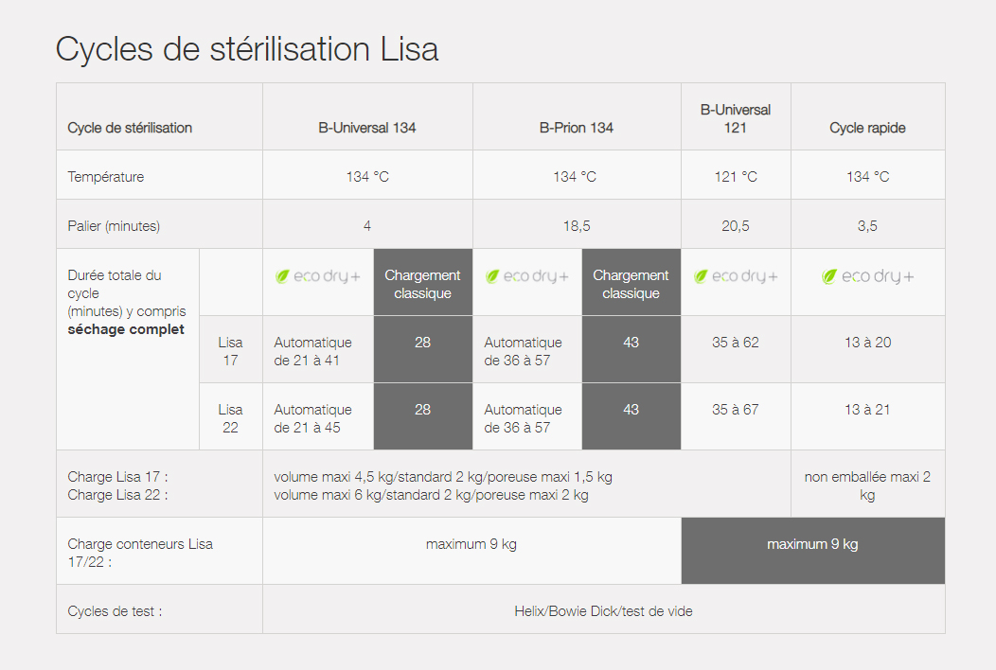Image resolution: width=996 pixels, height=670 pixels.
Task: Click dark Chargement classique cell under B-Prion 134
Action: point(631,284)
